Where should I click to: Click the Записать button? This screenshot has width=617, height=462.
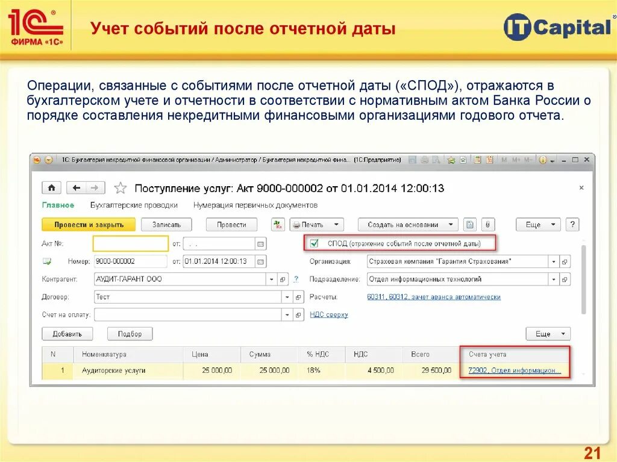166,225
